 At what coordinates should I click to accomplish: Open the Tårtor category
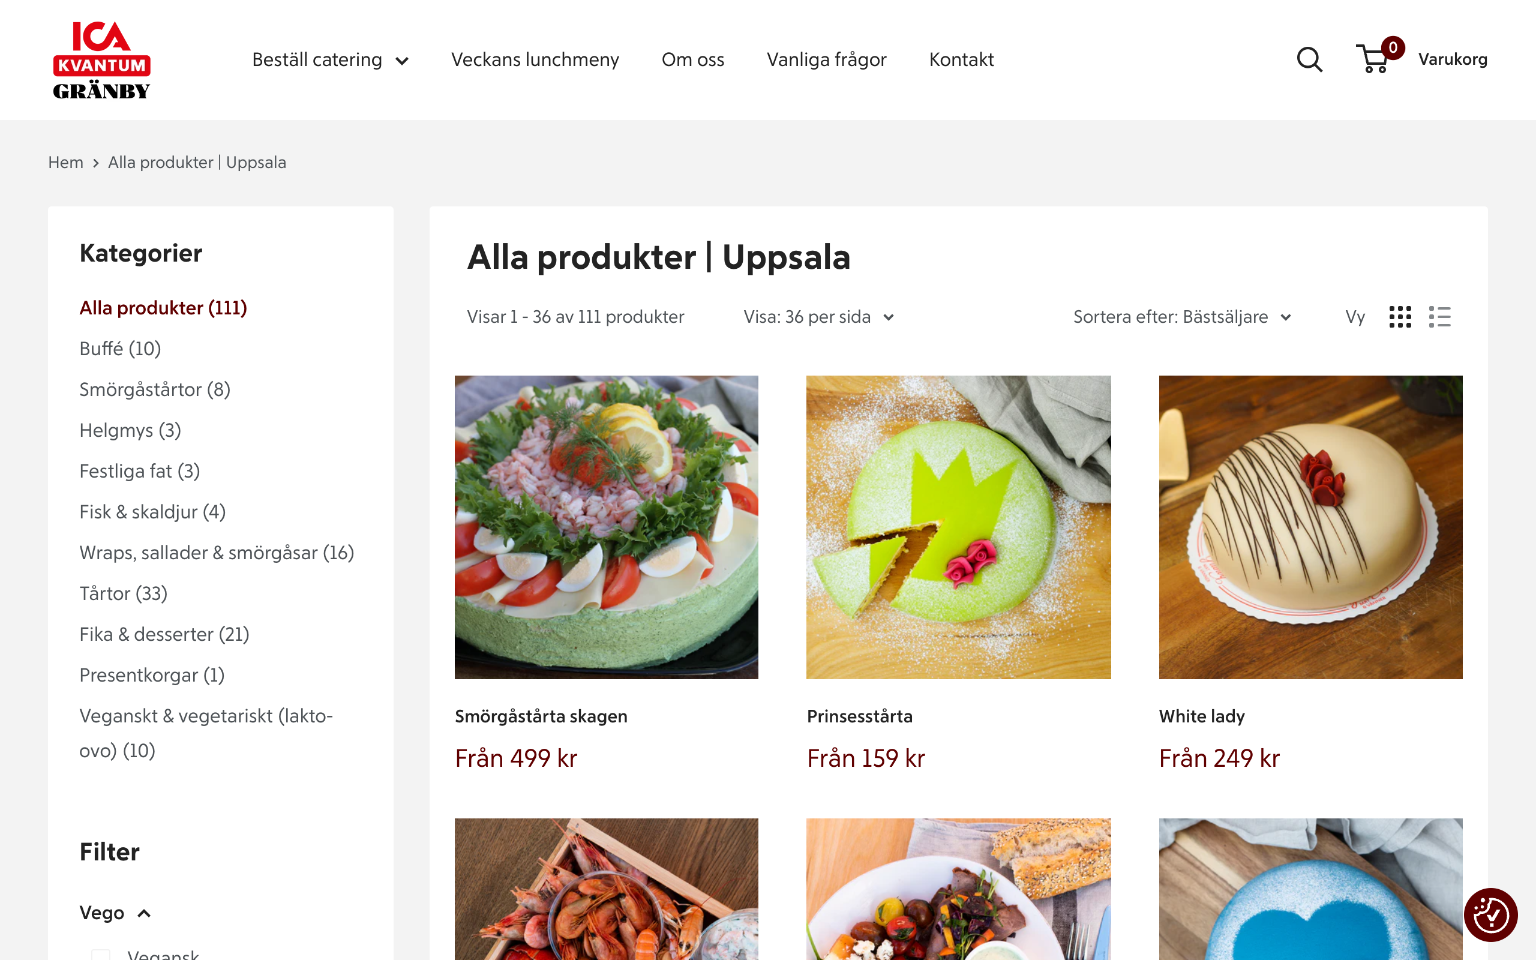(x=122, y=593)
